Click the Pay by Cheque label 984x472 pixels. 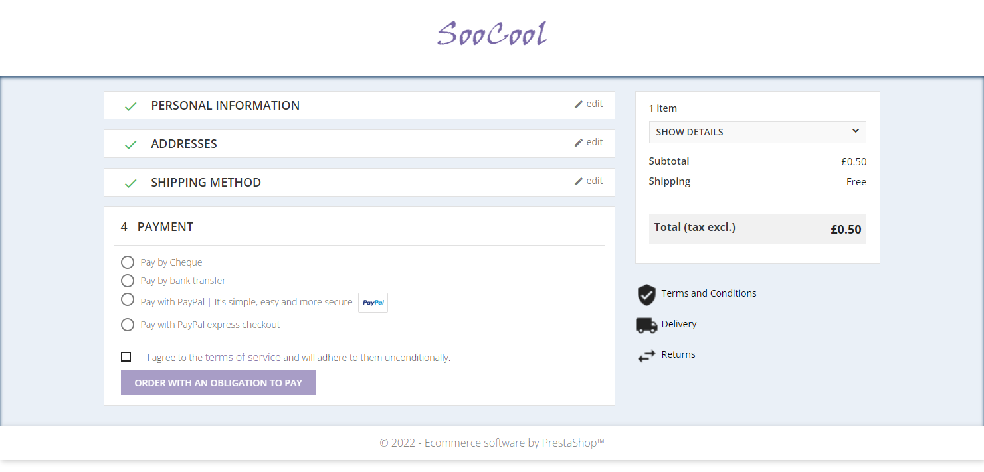(171, 262)
